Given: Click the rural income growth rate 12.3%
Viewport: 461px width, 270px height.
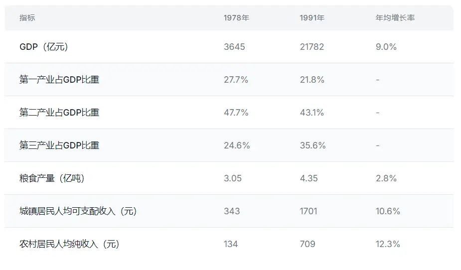Looking at the screenshot, I should click(388, 244).
